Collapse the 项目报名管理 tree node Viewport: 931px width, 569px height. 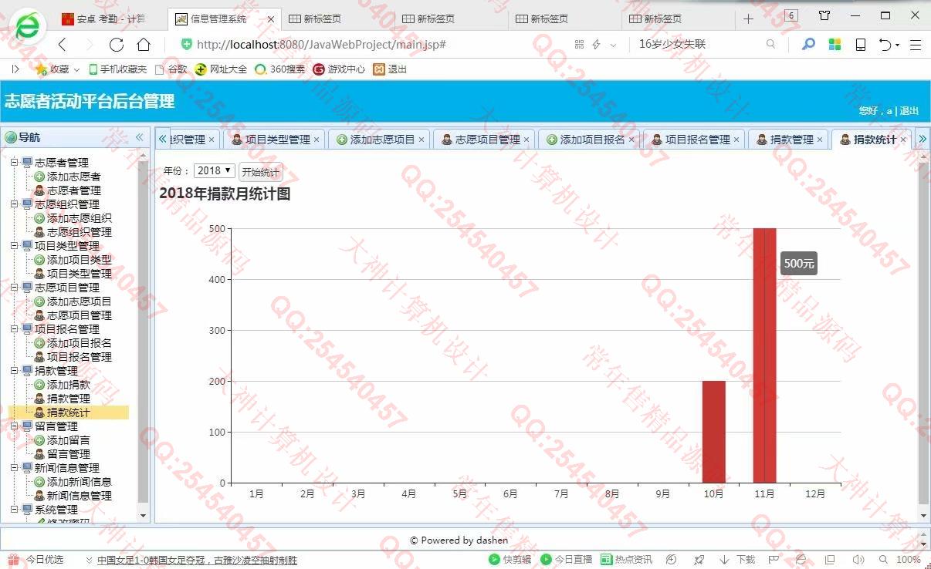pyautogui.click(x=14, y=329)
